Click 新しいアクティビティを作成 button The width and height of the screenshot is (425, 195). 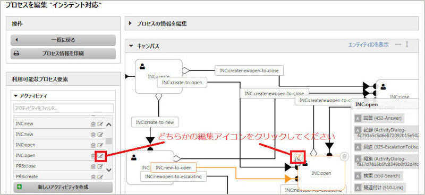click(63, 187)
